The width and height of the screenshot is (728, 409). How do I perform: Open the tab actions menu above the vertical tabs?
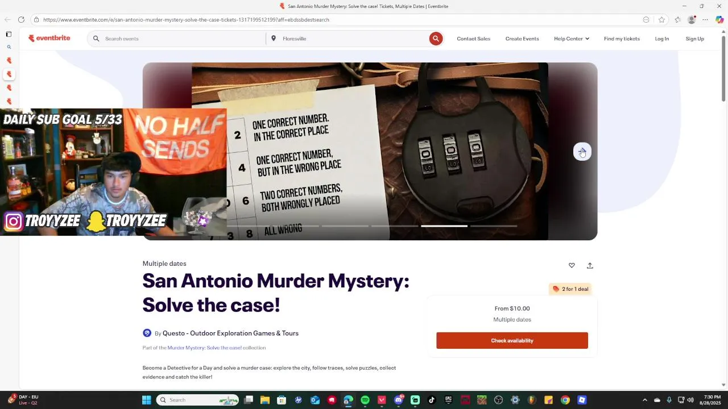click(9, 34)
